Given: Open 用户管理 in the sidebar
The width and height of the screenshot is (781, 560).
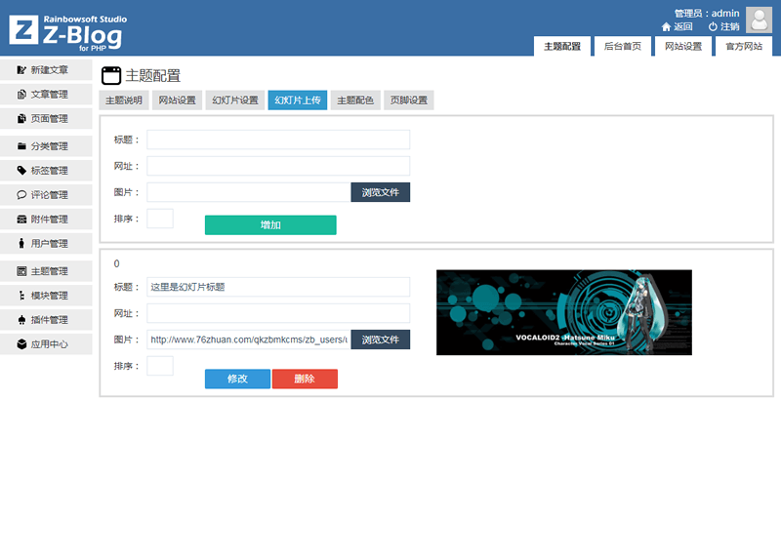Looking at the screenshot, I should point(46,243).
